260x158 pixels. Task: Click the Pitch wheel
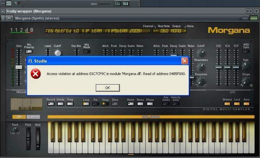28,138
